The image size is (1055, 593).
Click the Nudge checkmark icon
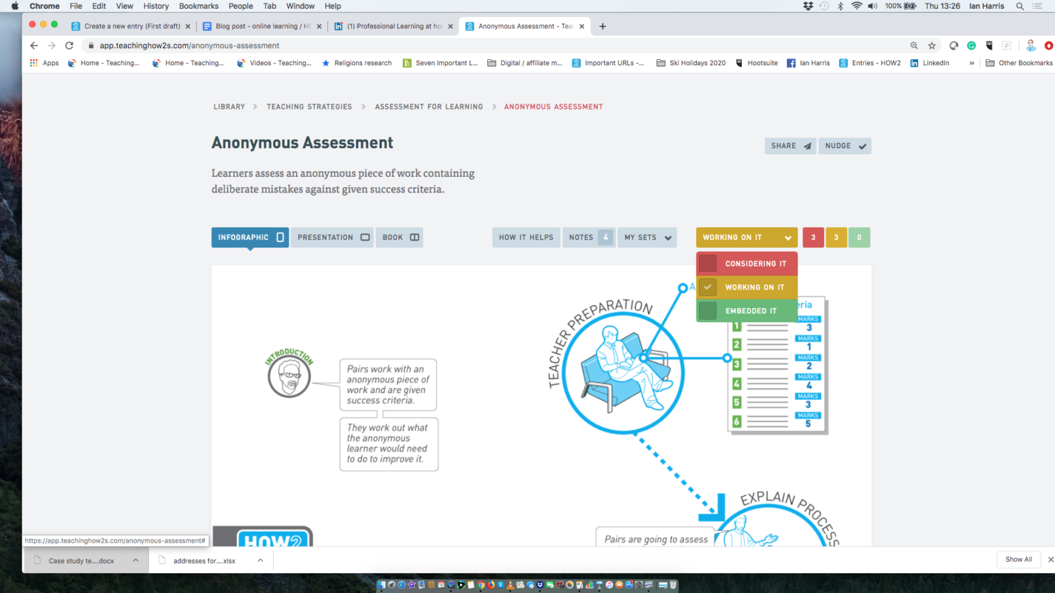coord(862,146)
